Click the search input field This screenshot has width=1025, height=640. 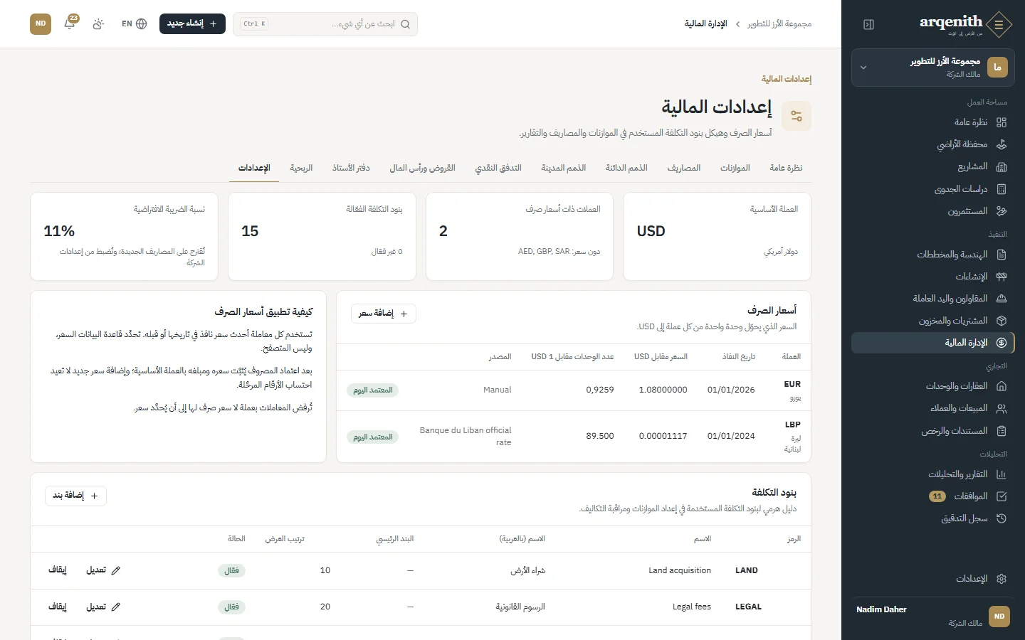click(325, 24)
